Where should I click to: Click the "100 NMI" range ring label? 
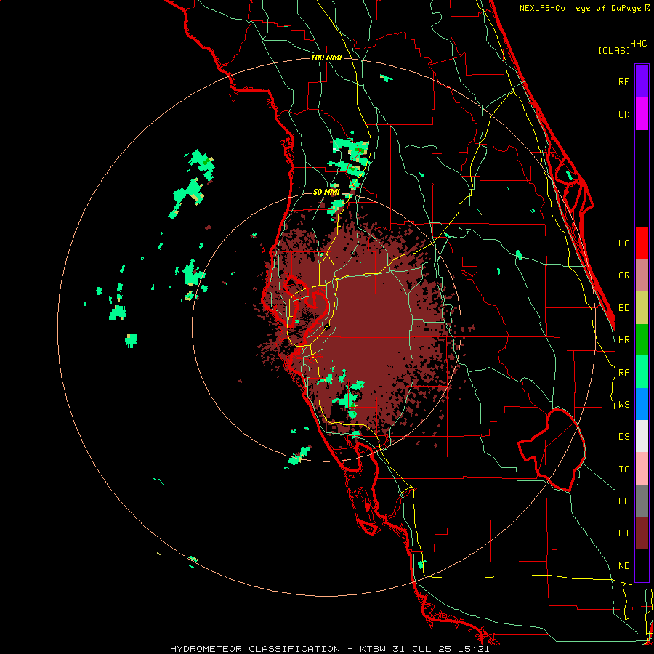click(x=326, y=57)
